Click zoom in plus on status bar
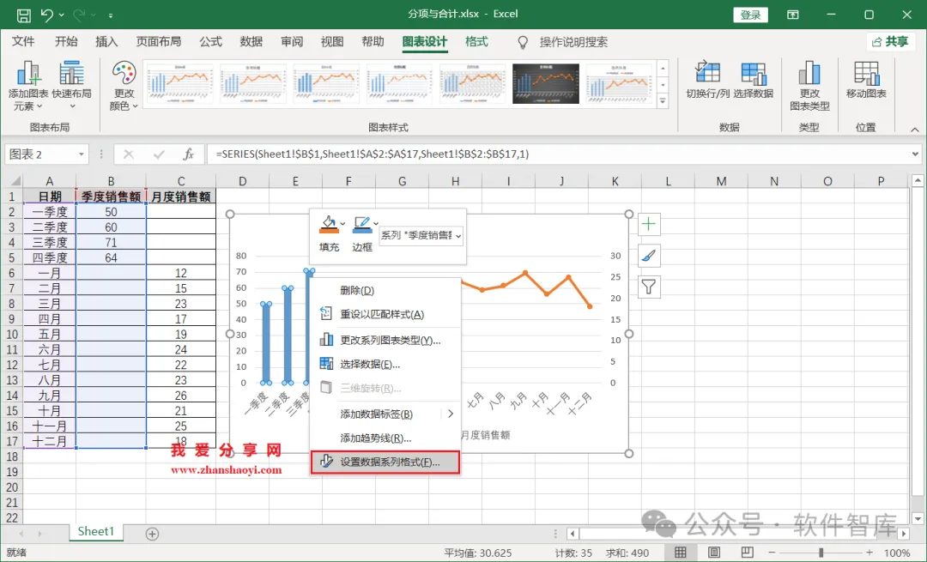Viewport: 927px width, 562px height. [x=869, y=553]
